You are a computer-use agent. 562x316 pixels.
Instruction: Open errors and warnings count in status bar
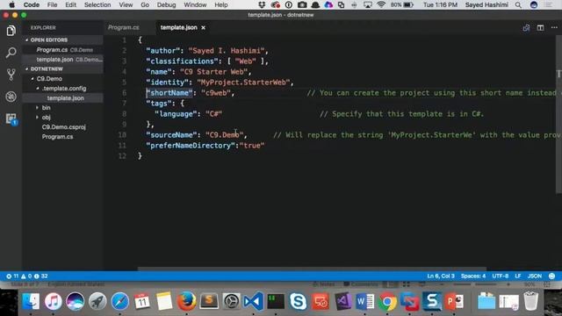coord(27,276)
